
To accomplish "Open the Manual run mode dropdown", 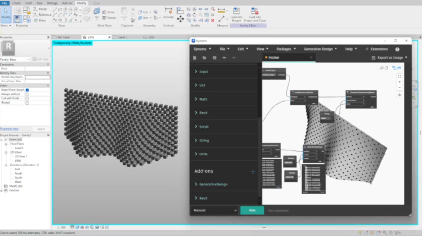I will click(x=214, y=210).
